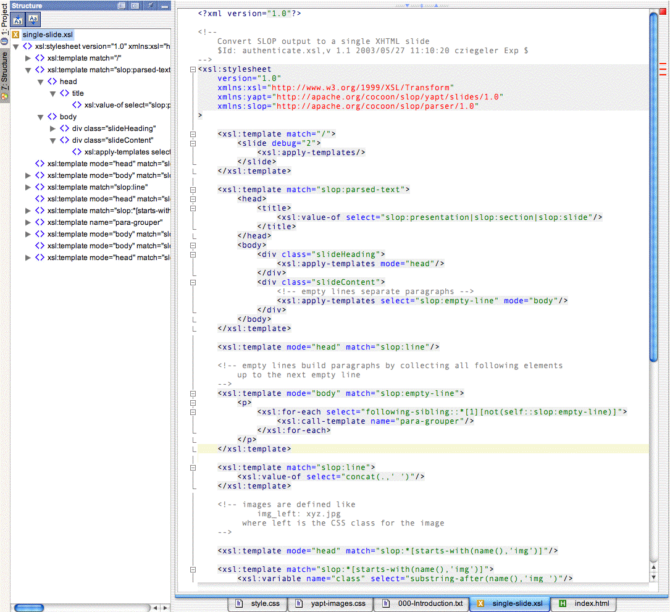Click the autoscroll from source icon in Structure toolbar

[33, 19]
